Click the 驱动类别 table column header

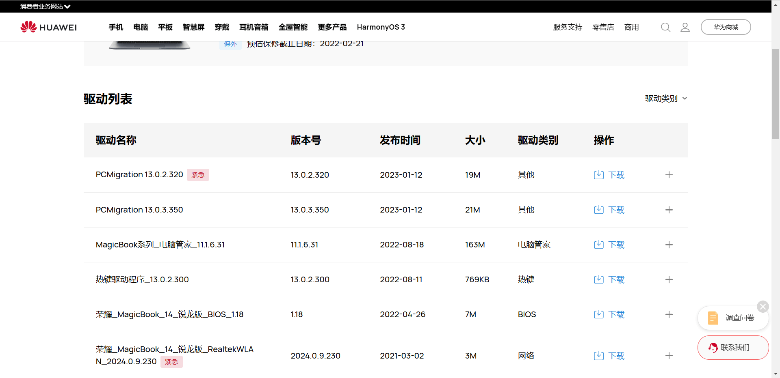[x=538, y=140]
